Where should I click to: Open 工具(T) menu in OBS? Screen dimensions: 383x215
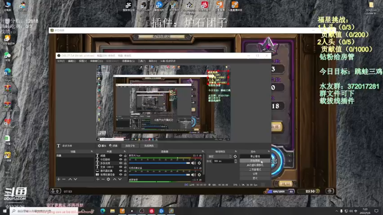(142, 61)
